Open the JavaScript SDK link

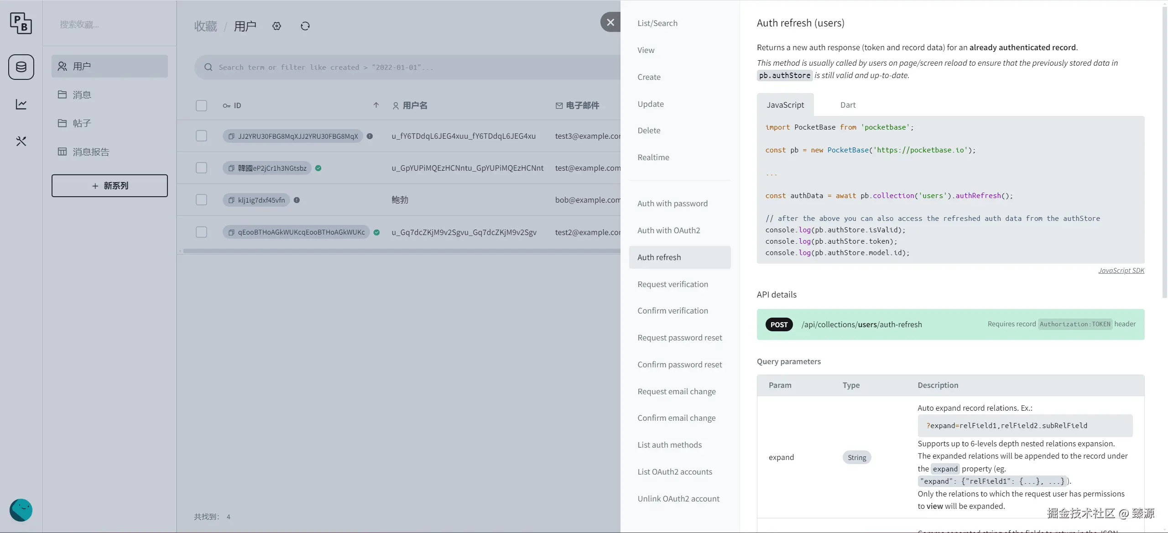click(x=1121, y=271)
